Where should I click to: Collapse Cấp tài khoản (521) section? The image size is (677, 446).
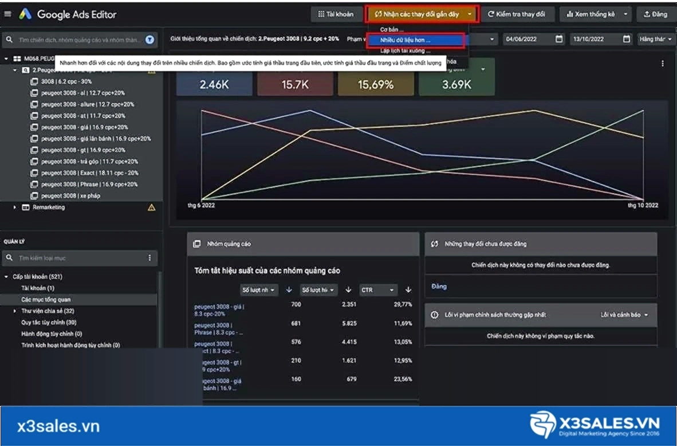pyautogui.click(x=6, y=276)
